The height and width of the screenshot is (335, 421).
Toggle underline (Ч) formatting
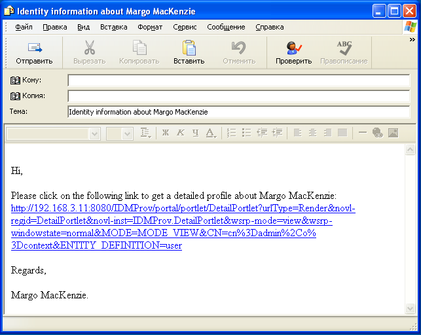tap(194, 133)
